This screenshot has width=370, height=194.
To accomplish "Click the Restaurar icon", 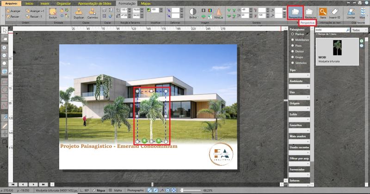I will point(310,12).
